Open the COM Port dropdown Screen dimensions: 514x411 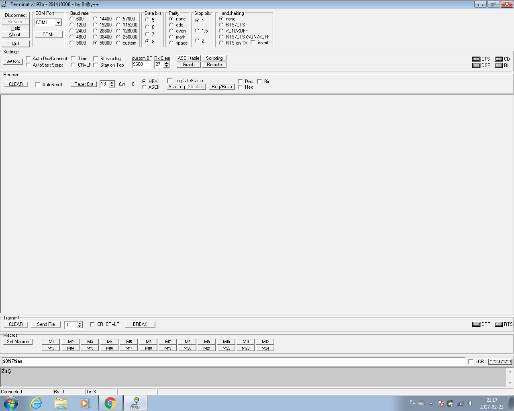point(58,23)
